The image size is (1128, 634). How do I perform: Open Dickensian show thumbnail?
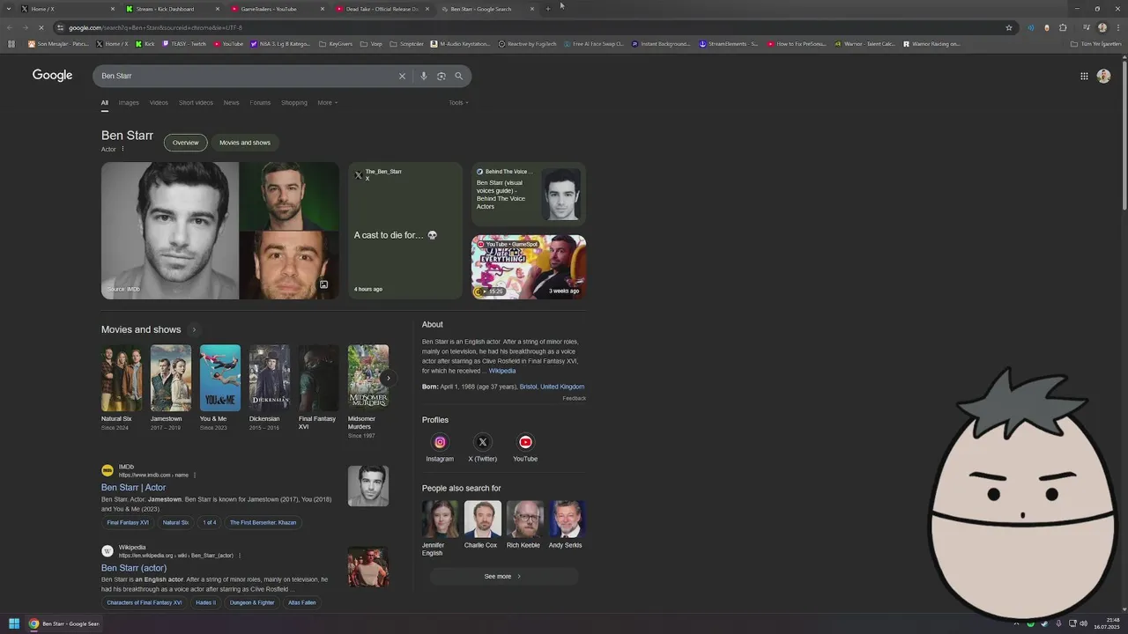(x=269, y=378)
